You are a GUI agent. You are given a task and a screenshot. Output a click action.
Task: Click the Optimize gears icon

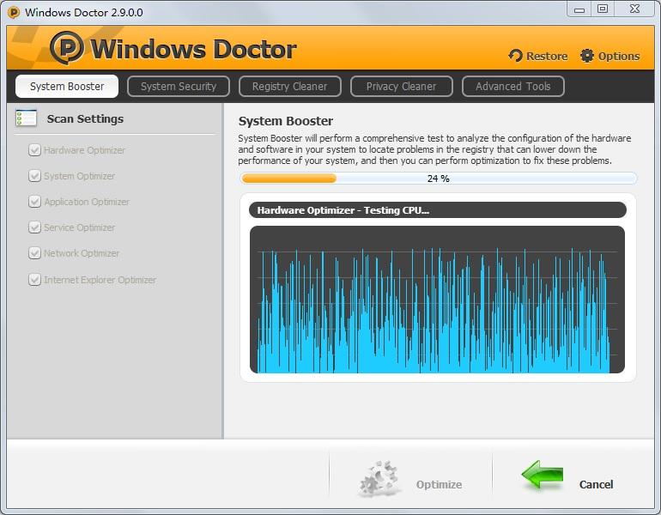379,478
